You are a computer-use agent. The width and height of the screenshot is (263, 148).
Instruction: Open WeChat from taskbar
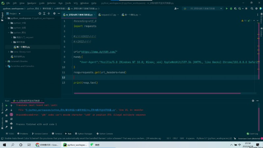(x=95, y=145)
